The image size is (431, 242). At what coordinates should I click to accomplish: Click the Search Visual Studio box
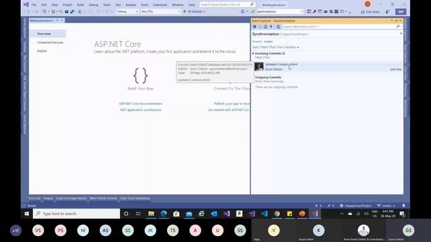227,5
